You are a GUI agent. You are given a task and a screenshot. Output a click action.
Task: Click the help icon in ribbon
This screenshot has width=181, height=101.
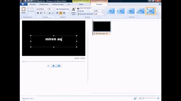tap(160, 4)
